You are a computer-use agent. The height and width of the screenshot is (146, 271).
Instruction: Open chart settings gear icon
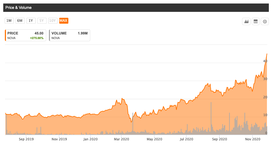click(x=265, y=22)
